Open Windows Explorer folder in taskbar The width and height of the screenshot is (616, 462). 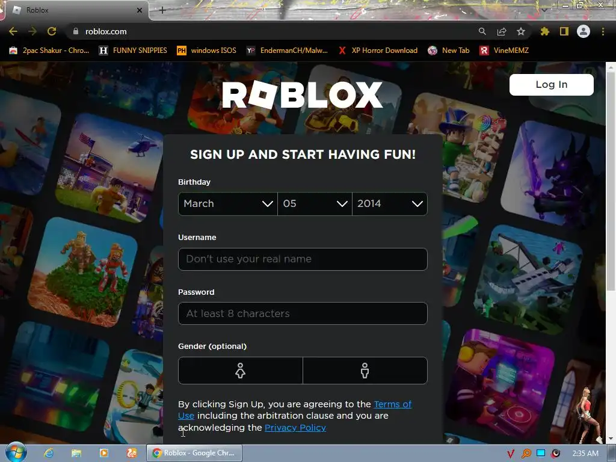coord(76,453)
